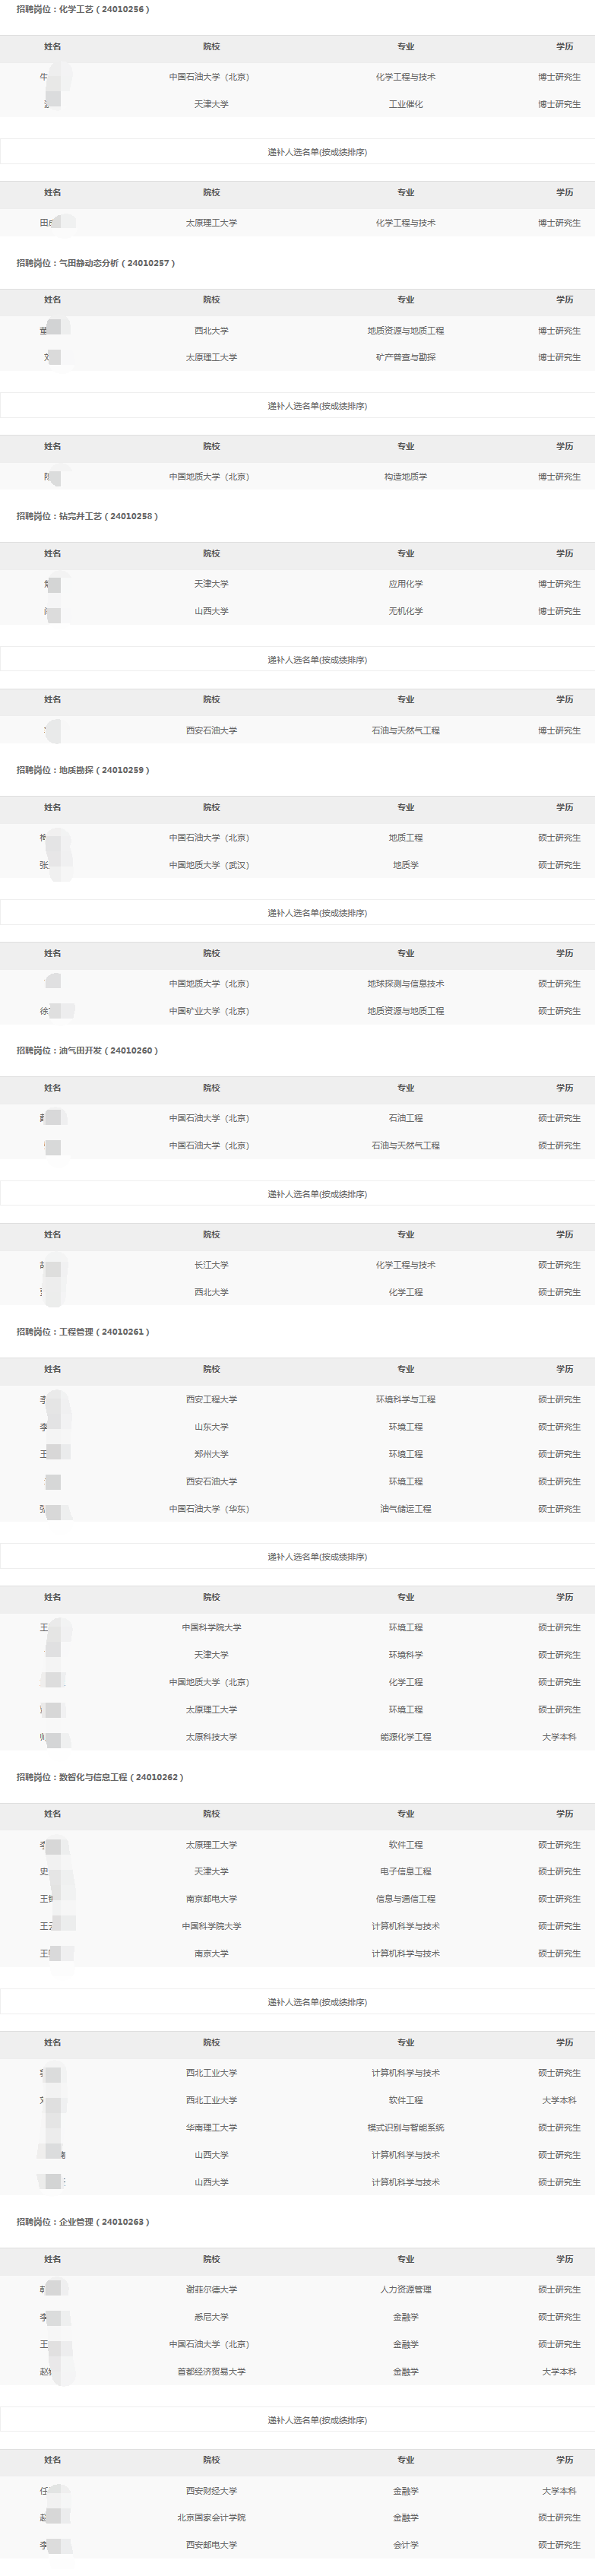This screenshot has height=2576, width=595.
Task: Click the 化学工艺 (24010256) position heading
Action: tap(83, 9)
